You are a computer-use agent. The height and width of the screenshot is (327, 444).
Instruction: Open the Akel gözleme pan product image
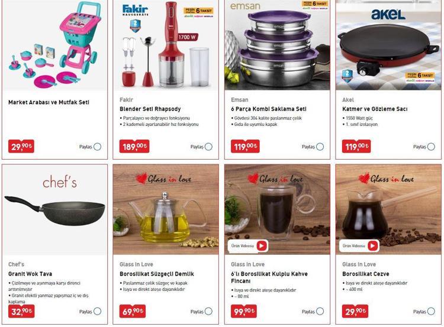(388, 46)
